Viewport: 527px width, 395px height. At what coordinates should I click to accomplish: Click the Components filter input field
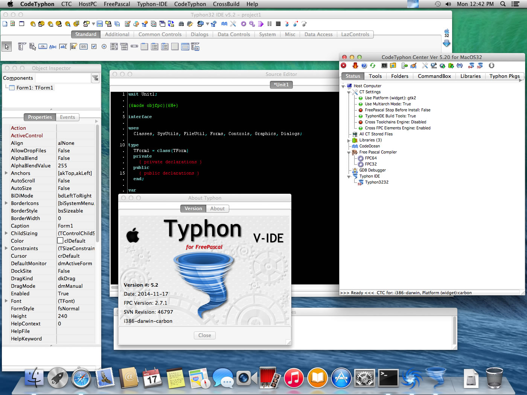[63, 78]
